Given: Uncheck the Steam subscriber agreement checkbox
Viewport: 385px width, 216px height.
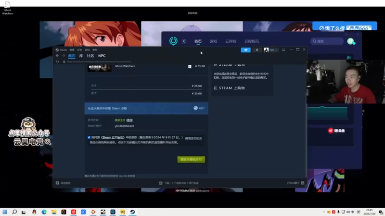Looking at the screenshot, I should (x=89, y=138).
